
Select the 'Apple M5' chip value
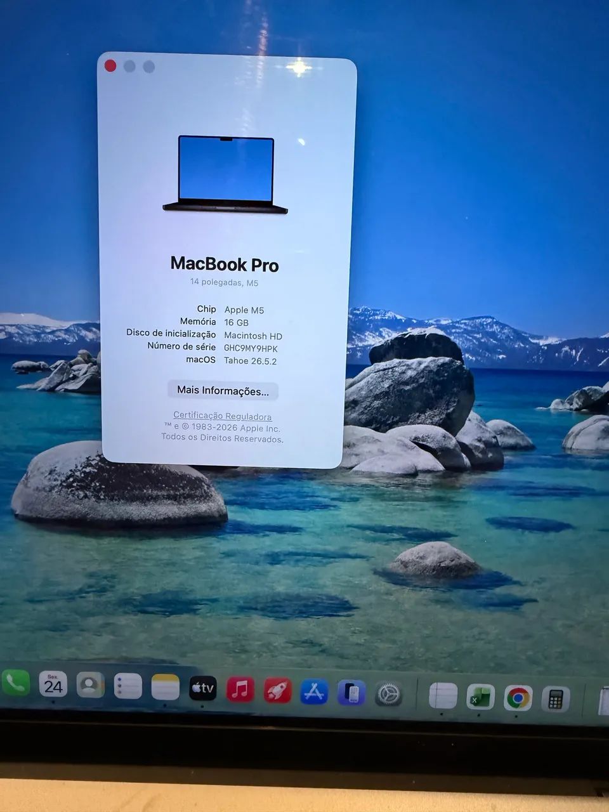(x=244, y=310)
